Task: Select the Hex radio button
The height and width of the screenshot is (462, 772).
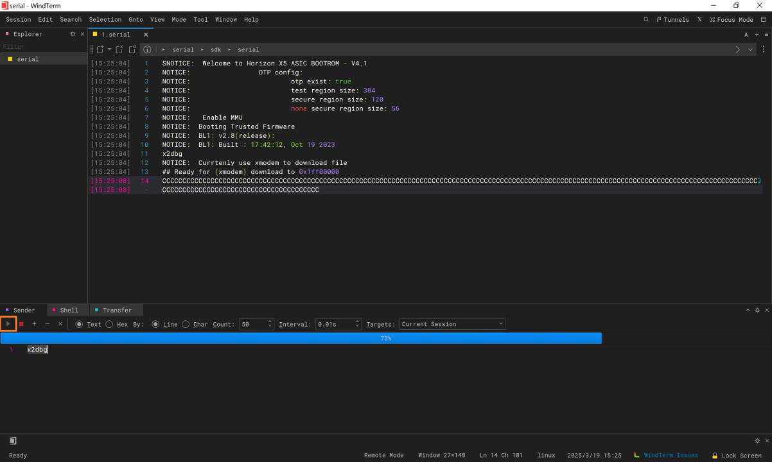Action: [109, 324]
